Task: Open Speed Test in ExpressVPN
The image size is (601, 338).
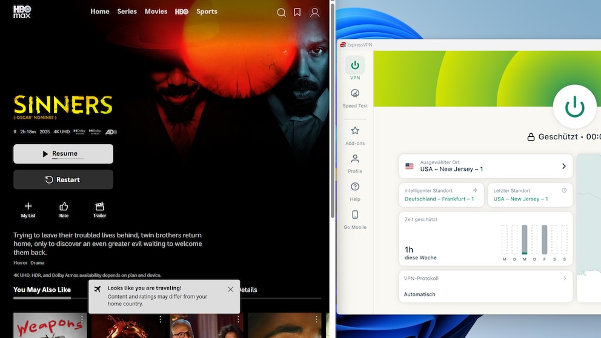Action: (x=355, y=99)
